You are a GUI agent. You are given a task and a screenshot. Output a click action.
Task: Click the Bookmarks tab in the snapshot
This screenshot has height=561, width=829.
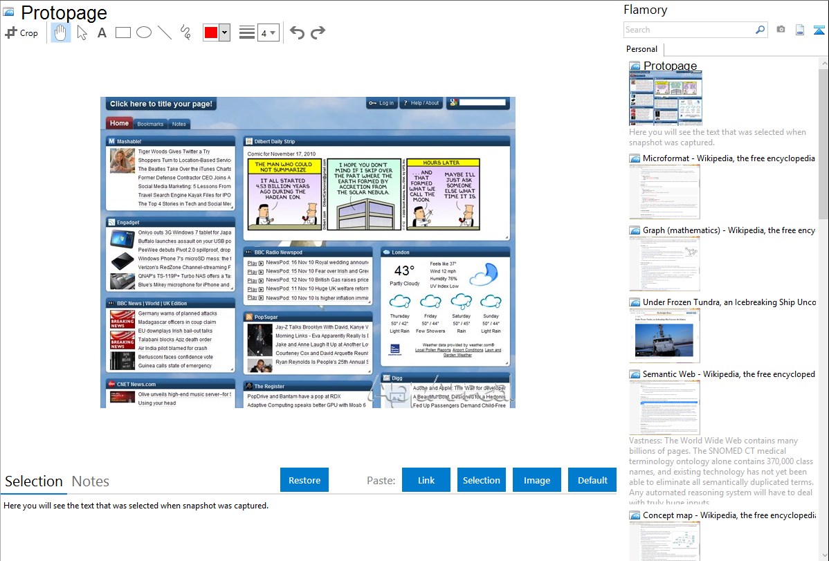click(150, 124)
